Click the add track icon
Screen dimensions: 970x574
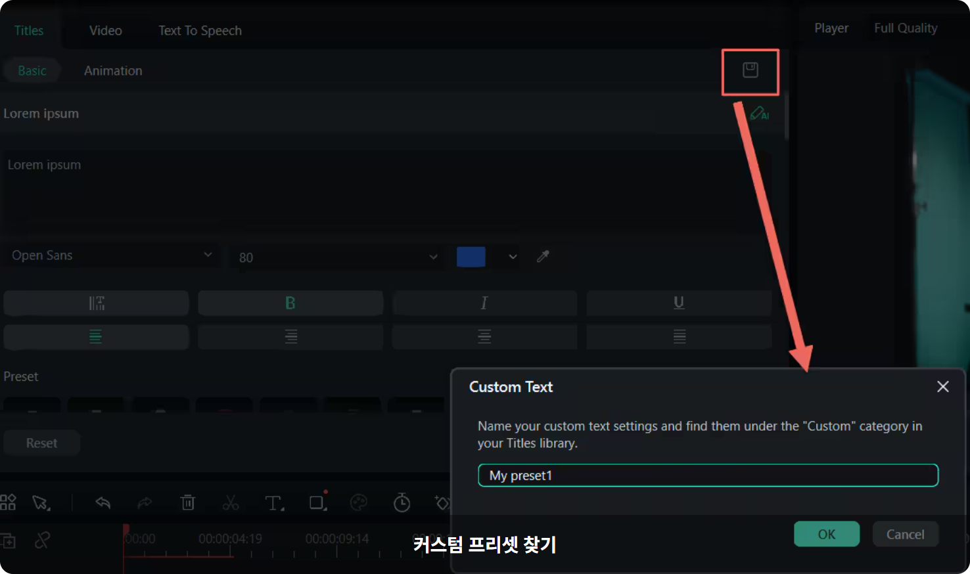tap(8, 541)
